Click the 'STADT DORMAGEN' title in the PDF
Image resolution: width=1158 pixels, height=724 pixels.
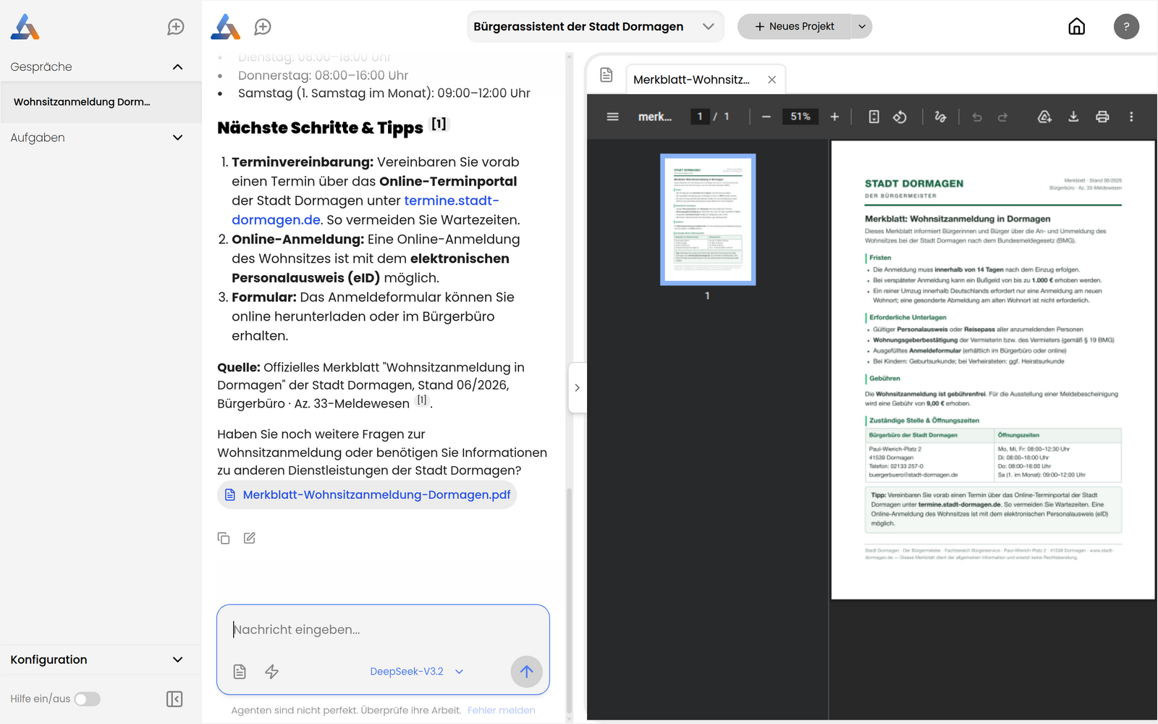(x=914, y=184)
